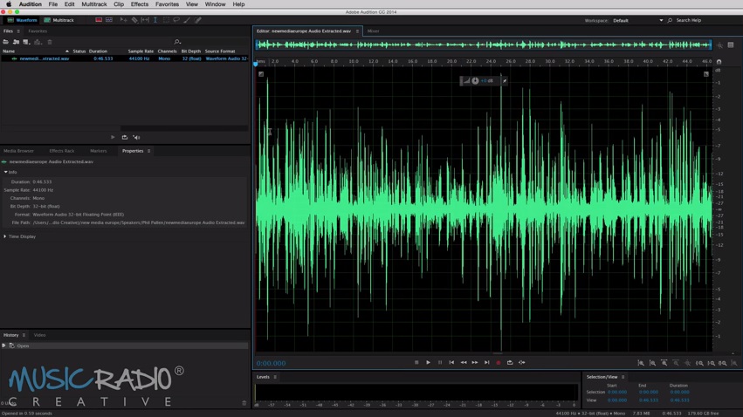Screen dimensions: 743x417
Task: Collapse the Info section in Properties
Action: [5, 172]
